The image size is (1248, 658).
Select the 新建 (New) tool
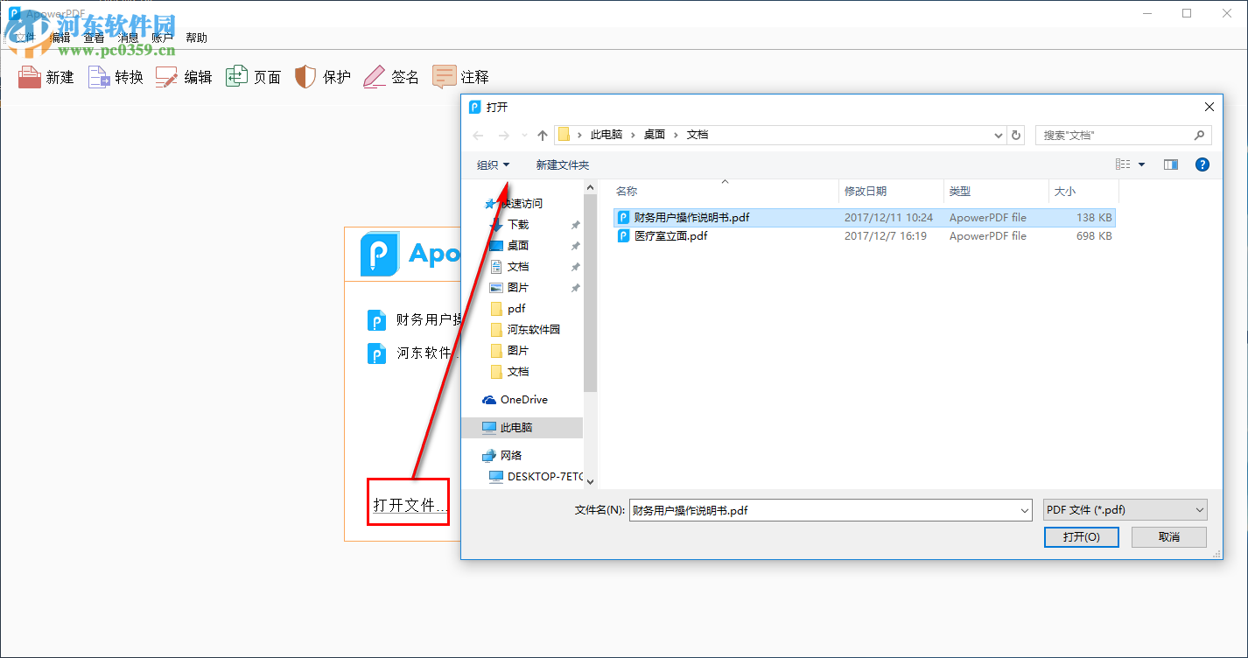(46, 76)
